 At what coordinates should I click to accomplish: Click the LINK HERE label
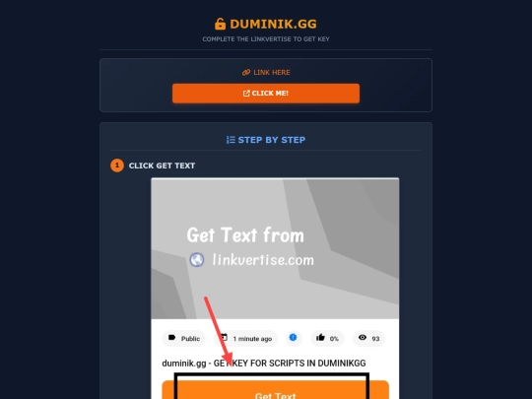tap(272, 72)
